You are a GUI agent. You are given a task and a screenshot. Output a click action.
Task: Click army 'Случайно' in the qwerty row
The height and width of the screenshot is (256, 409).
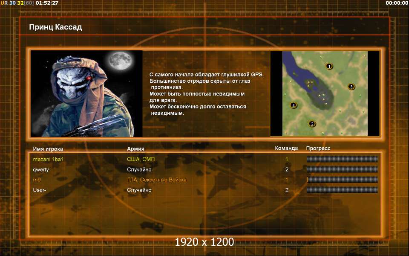(139, 169)
